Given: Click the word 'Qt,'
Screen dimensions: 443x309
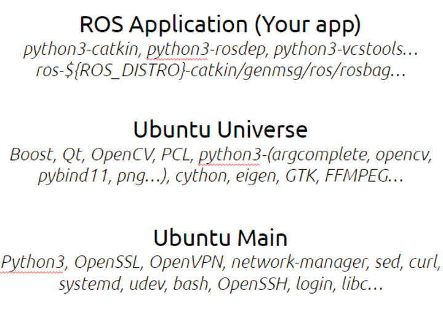Looking at the screenshot, I should pyautogui.click(x=74, y=155).
